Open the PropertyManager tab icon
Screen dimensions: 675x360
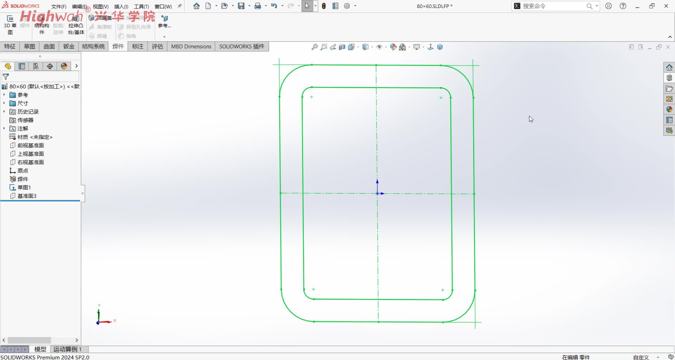22,66
